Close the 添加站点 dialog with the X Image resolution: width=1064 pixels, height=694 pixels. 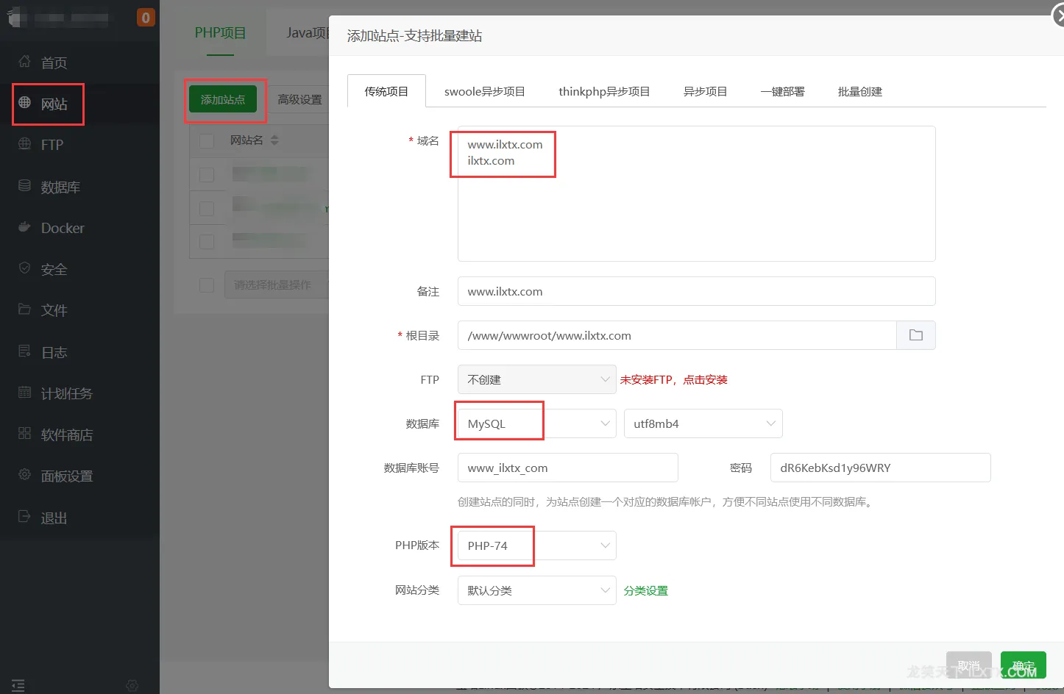coord(1059,15)
